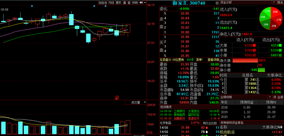This screenshot has height=136, width=284.
Task: Open the settings gear beside 御家汇 300740
Action: click(217, 3)
